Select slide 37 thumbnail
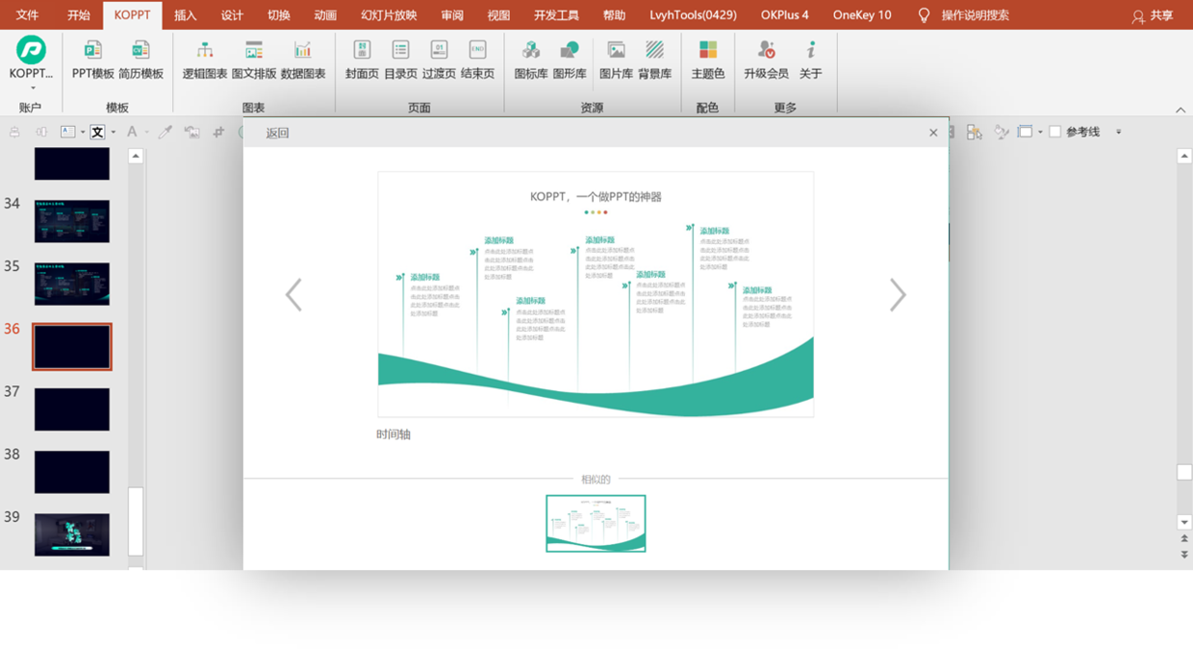Screen dimensions: 1193x668 [x=72, y=409]
